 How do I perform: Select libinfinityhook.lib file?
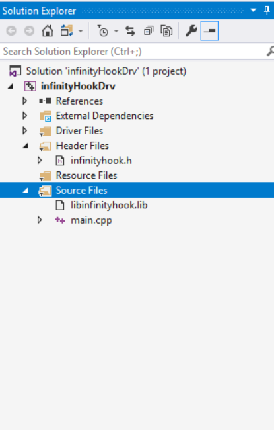coord(109,205)
